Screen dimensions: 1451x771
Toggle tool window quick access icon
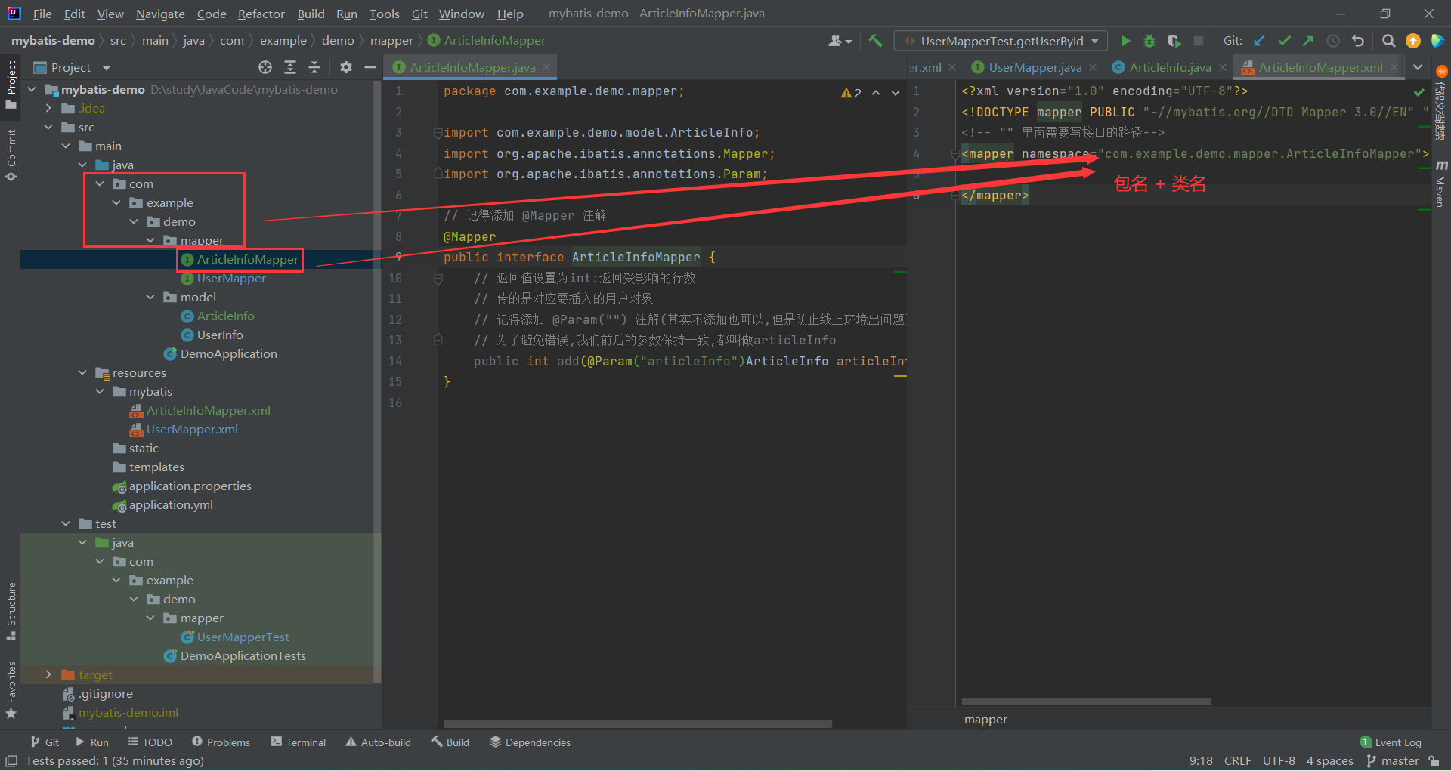tap(11, 761)
